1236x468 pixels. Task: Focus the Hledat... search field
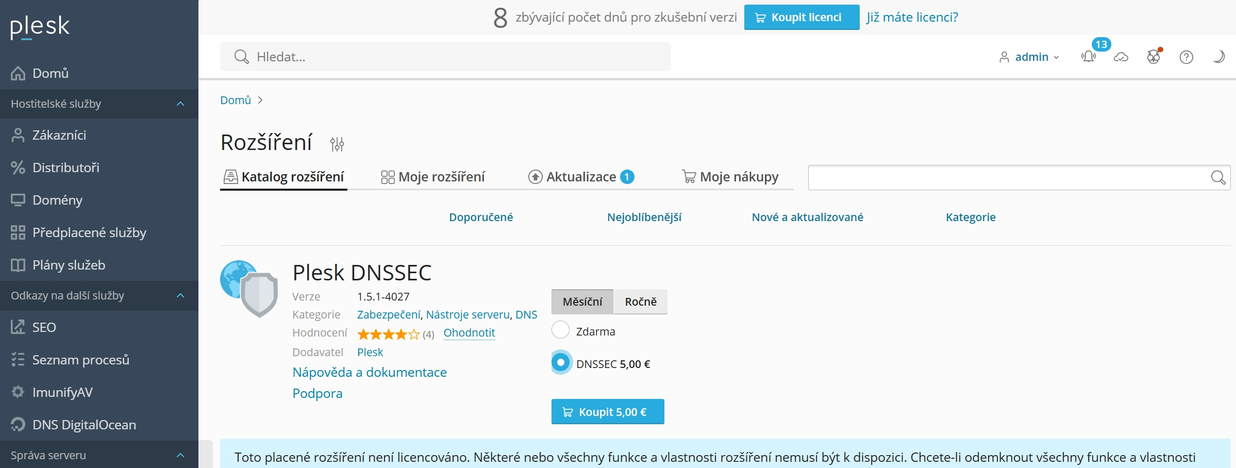(445, 57)
